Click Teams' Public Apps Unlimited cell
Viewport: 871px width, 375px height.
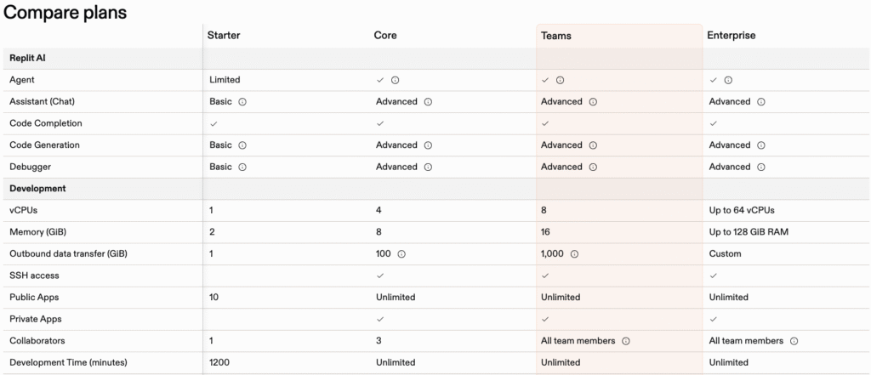(561, 298)
